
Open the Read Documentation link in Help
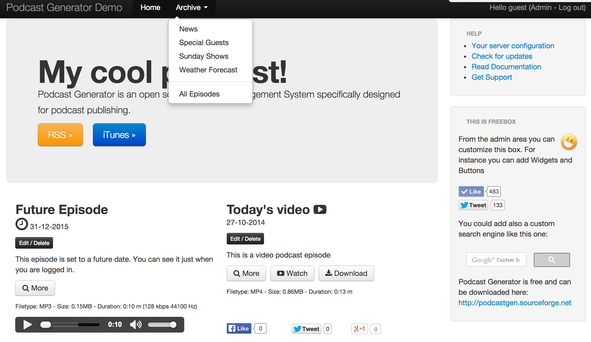point(506,67)
